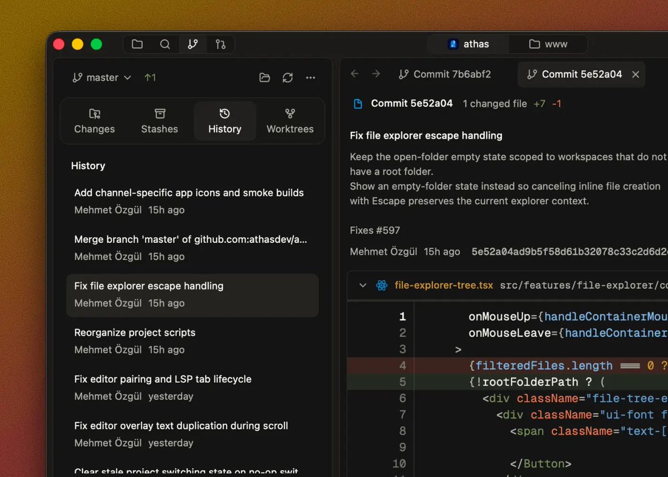Open the master branch dropdown
668x477 pixels.
[x=102, y=77]
